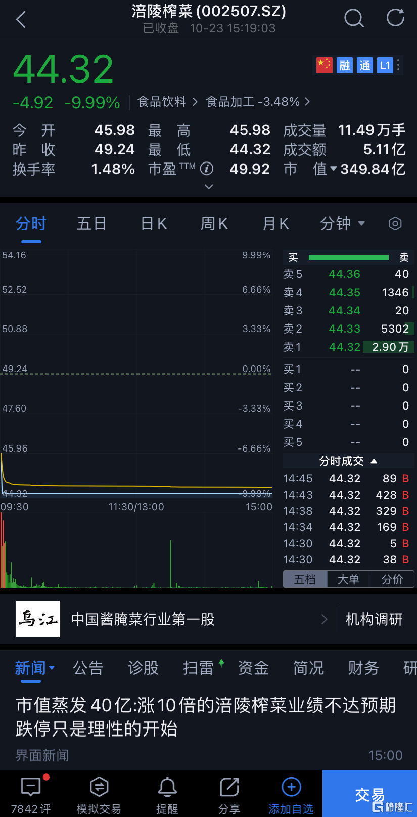The height and width of the screenshot is (817, 417).
Task: Tap the 成交量 11.49万手 value
Action: 372,130
